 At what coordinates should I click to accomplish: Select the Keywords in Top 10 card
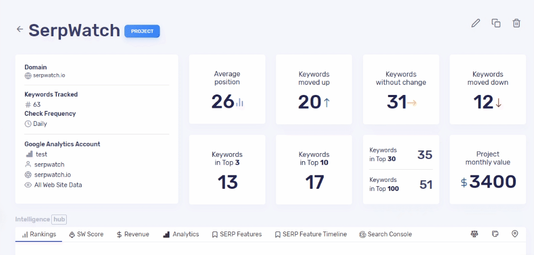(314, 169)
